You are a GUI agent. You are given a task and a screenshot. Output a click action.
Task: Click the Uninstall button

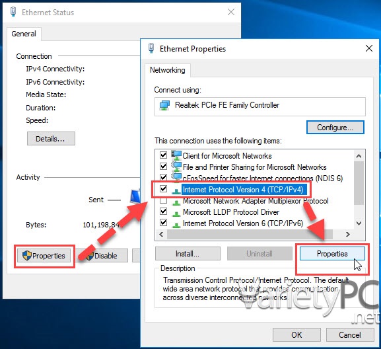260,254
